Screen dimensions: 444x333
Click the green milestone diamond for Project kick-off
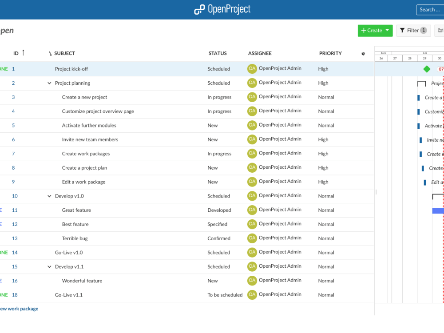(x=427, y=69)
